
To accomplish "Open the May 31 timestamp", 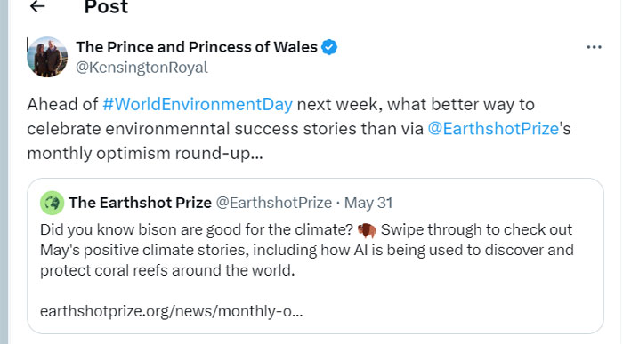I will point(368,203).
